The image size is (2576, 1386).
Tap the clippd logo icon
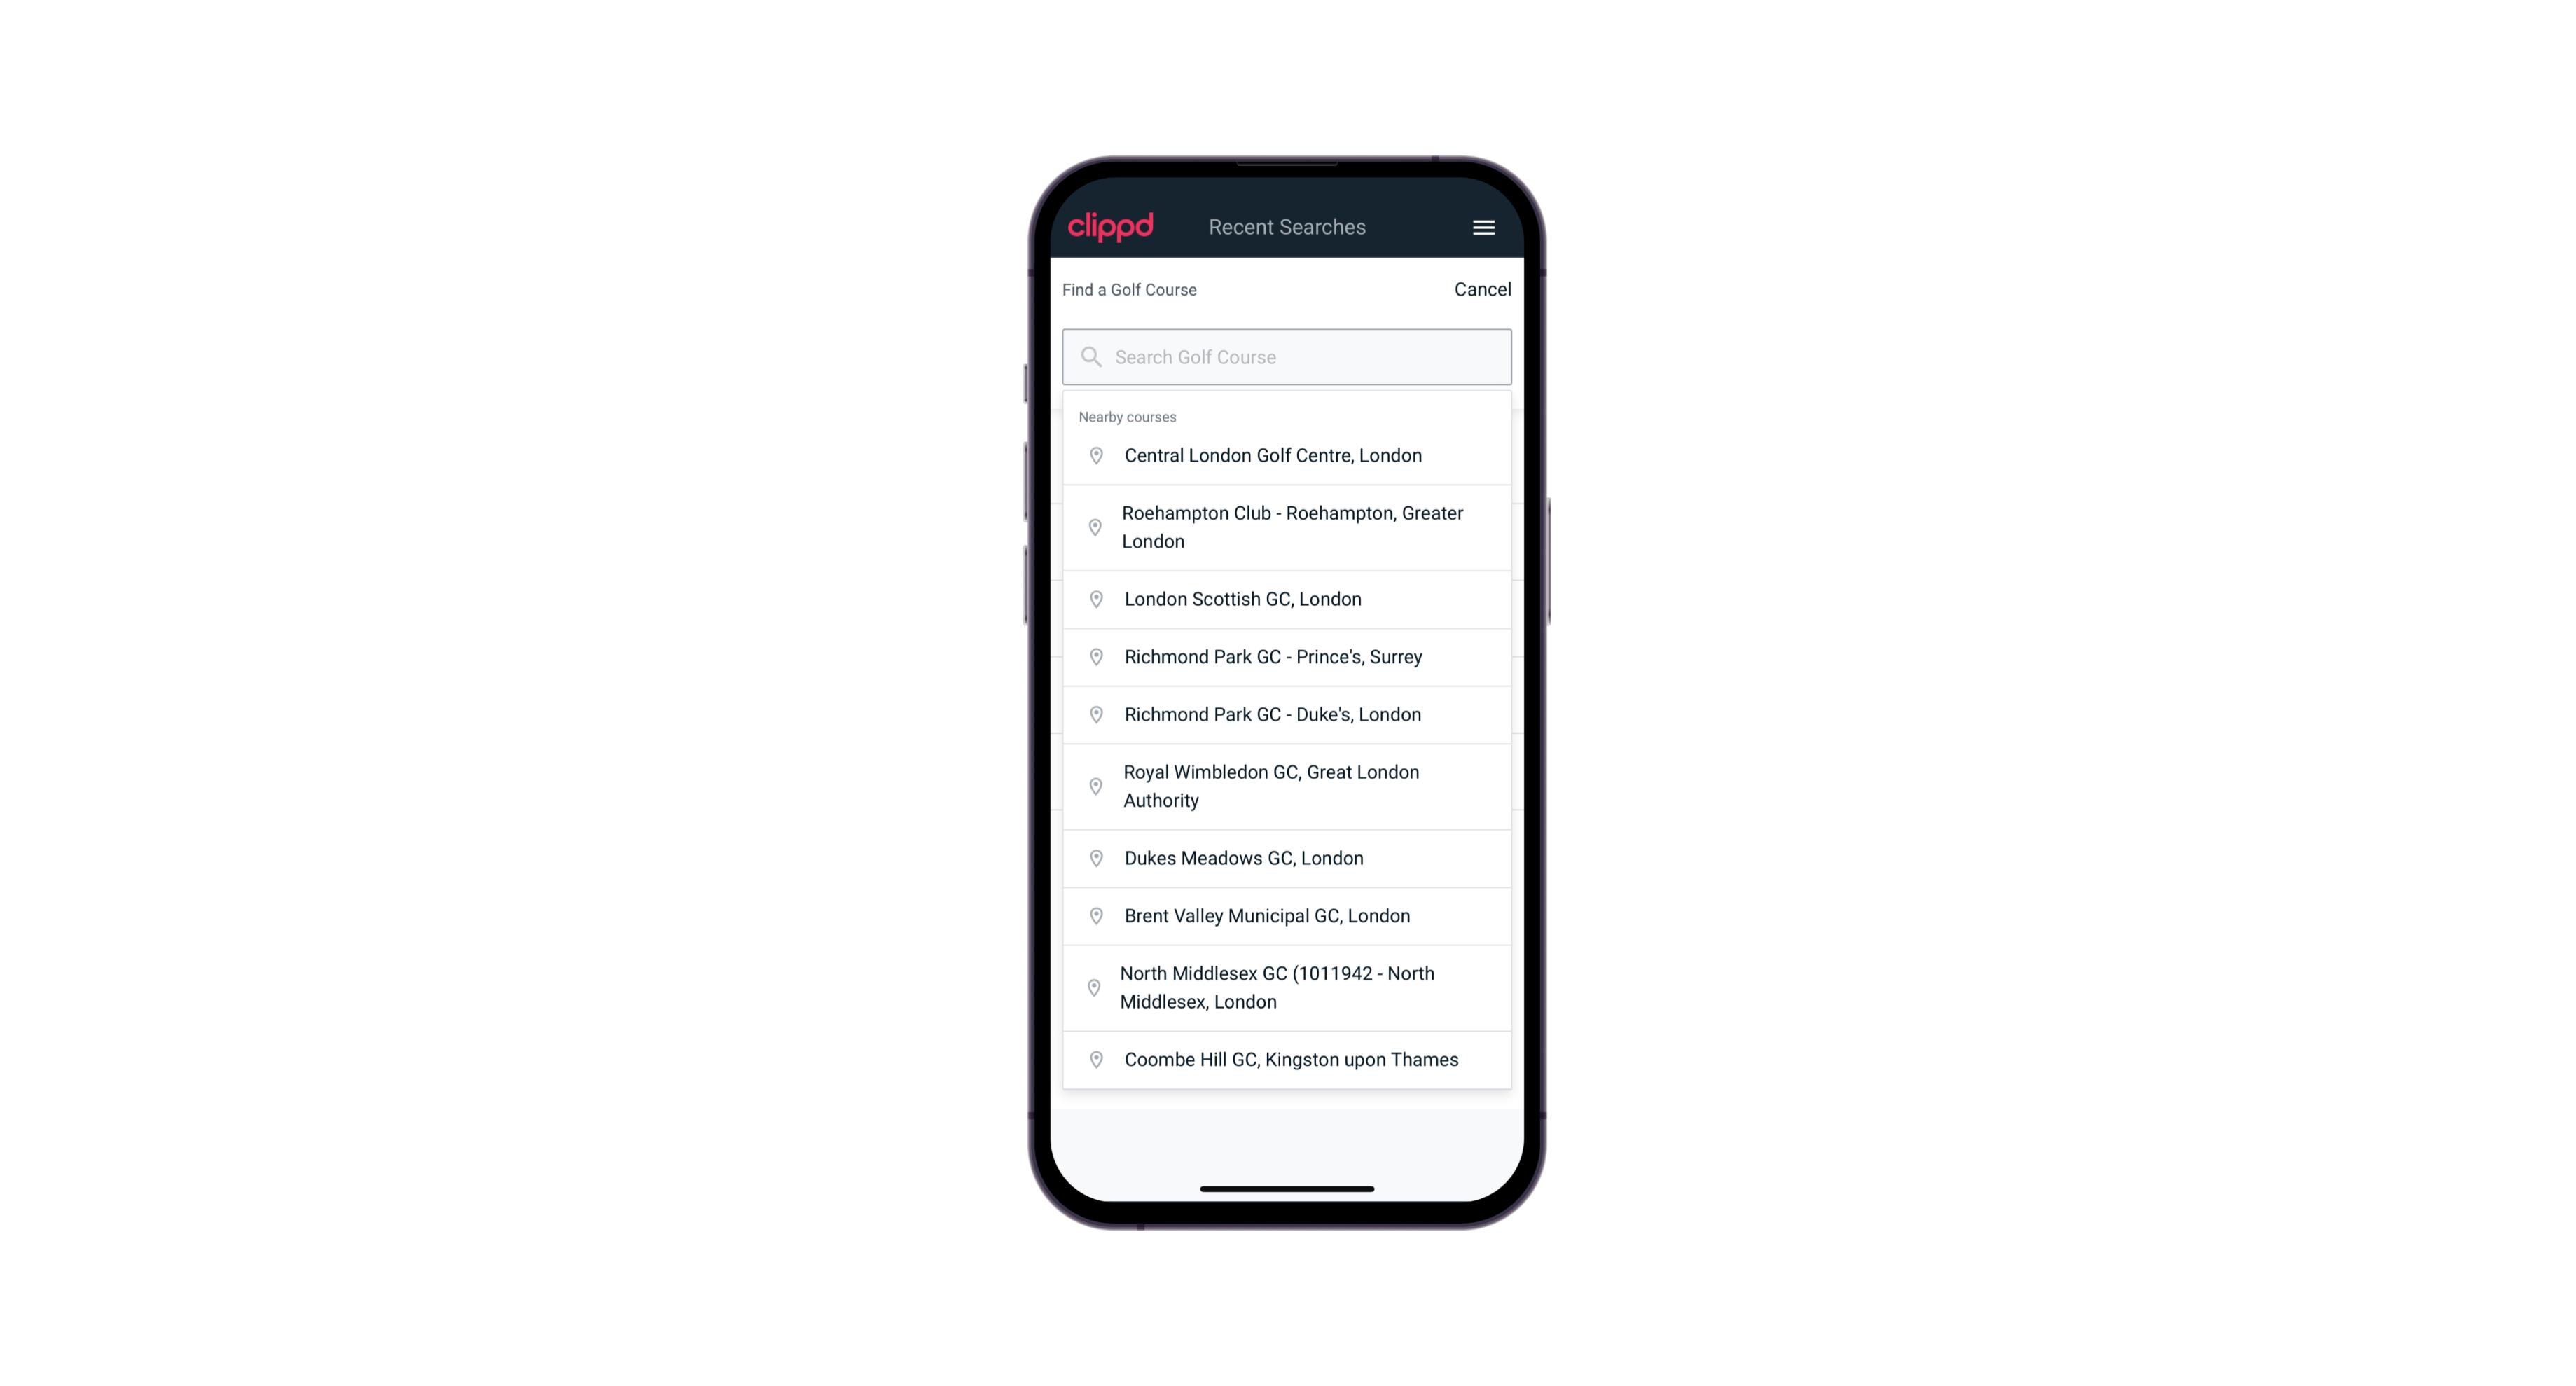[1112, 227]
